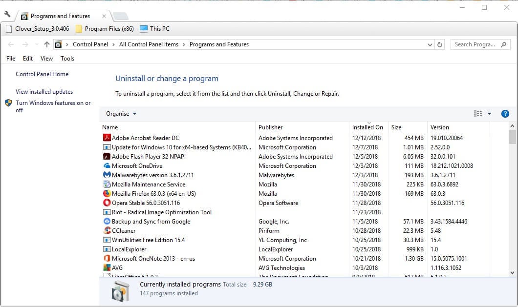This screenshot has height=307, width=518.
Task: Click the 18.212.1021.0008 version cell
Action: point(452,166)
